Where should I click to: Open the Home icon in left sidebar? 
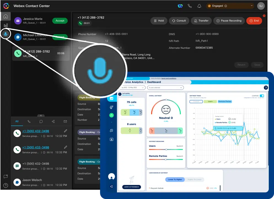[x=6, y=16]
